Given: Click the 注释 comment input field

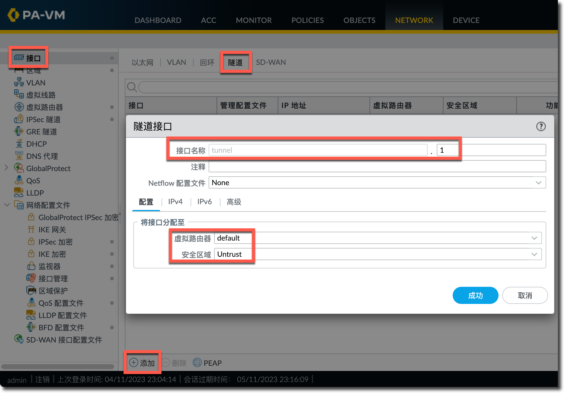Looking at the screenshot, I should pyautogui.click(x=377, y=167).
